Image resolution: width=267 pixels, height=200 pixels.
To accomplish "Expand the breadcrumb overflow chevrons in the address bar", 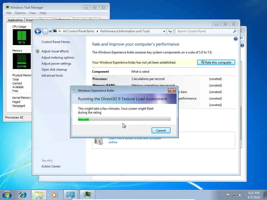I will pos(60,31).
